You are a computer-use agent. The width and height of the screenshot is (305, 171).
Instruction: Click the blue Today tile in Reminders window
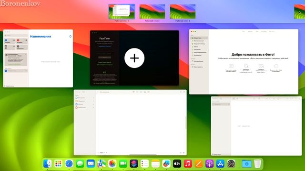(10, 41)
